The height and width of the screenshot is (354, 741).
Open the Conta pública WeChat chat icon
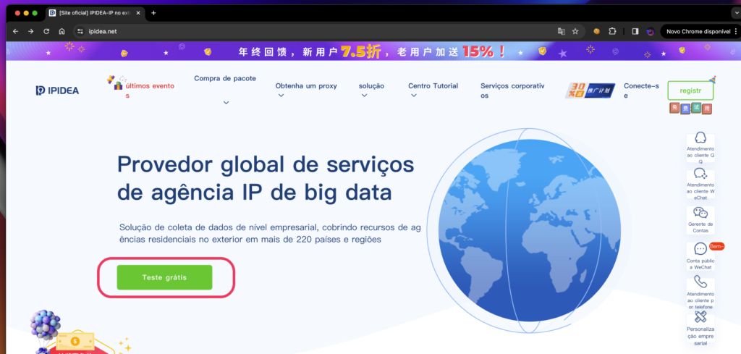[x=700, y=249]
